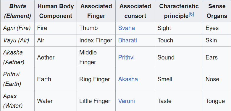Select the Bhuta (Element) column header
The width and height of the screenshot is (231, 111).
(17, 11)
